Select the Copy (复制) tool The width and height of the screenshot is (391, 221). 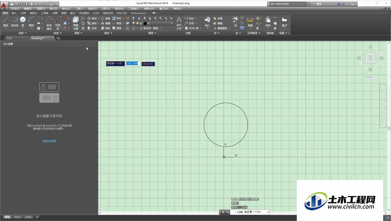point(92,23)
